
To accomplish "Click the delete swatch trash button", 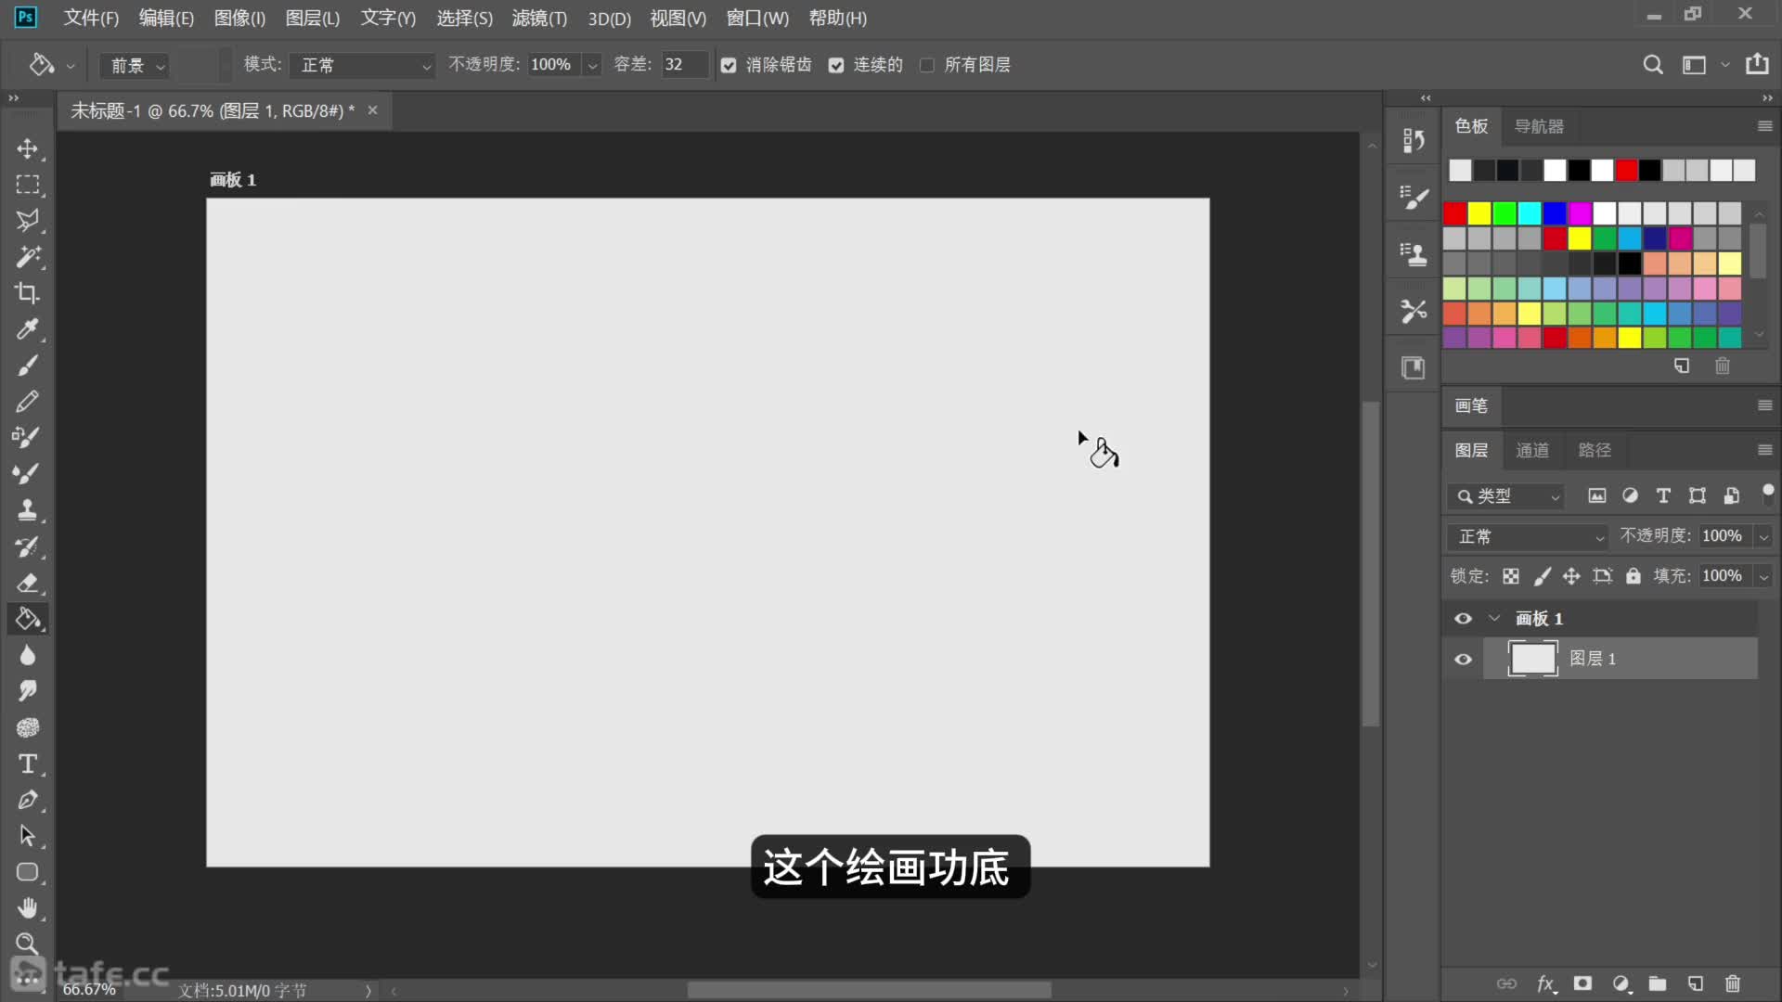I will (1723, 366).
